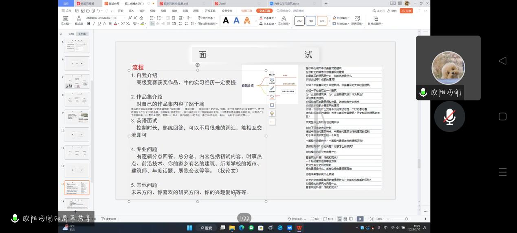Select the black A text style preset
The height and width of the screenshot is (233, 517).
click(226, 20)
